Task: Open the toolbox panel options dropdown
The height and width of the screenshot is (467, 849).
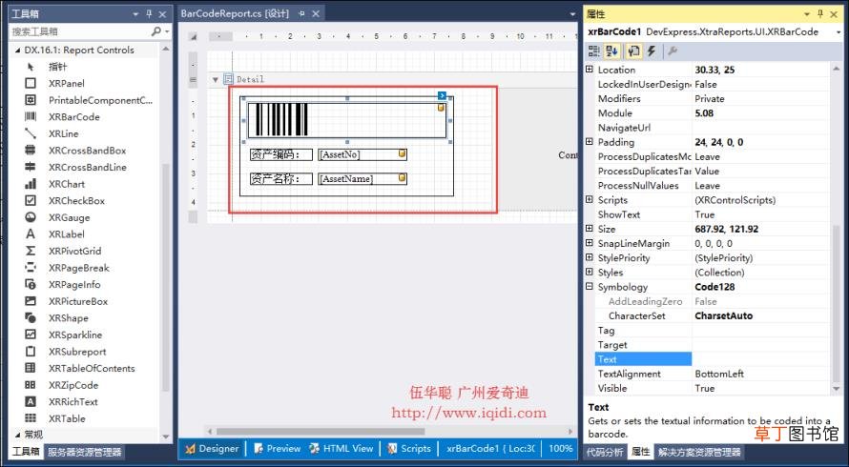Action: point(135,14)
